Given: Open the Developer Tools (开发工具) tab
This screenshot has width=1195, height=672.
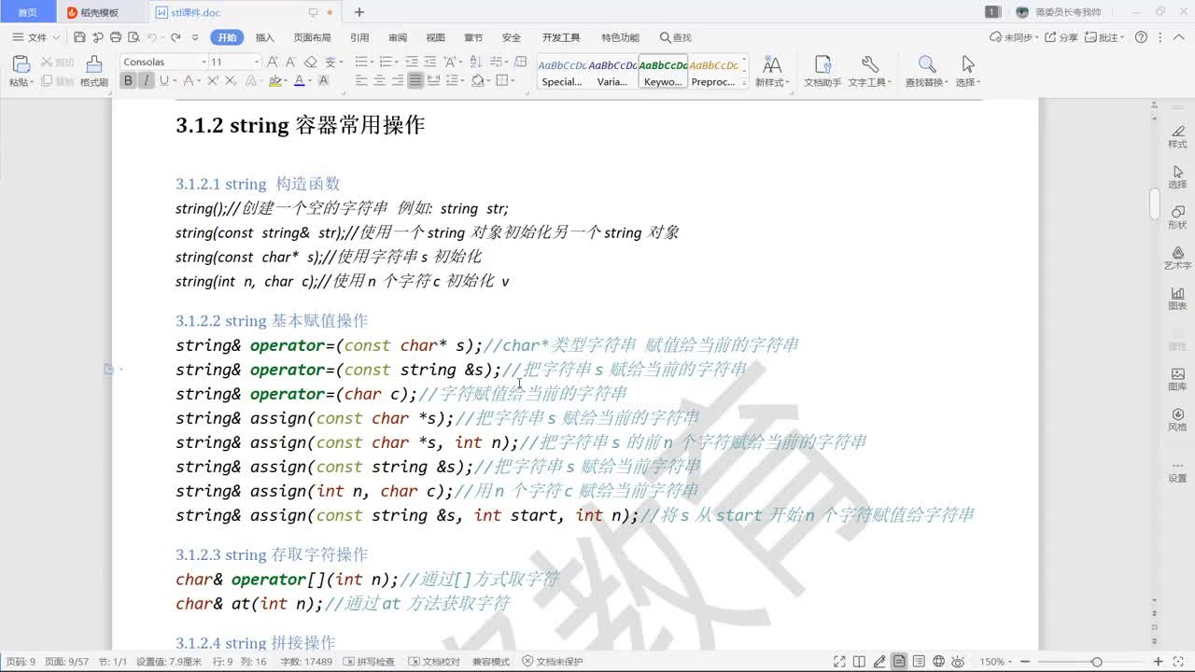Looking at the screenshot, I should click(561, 37).
